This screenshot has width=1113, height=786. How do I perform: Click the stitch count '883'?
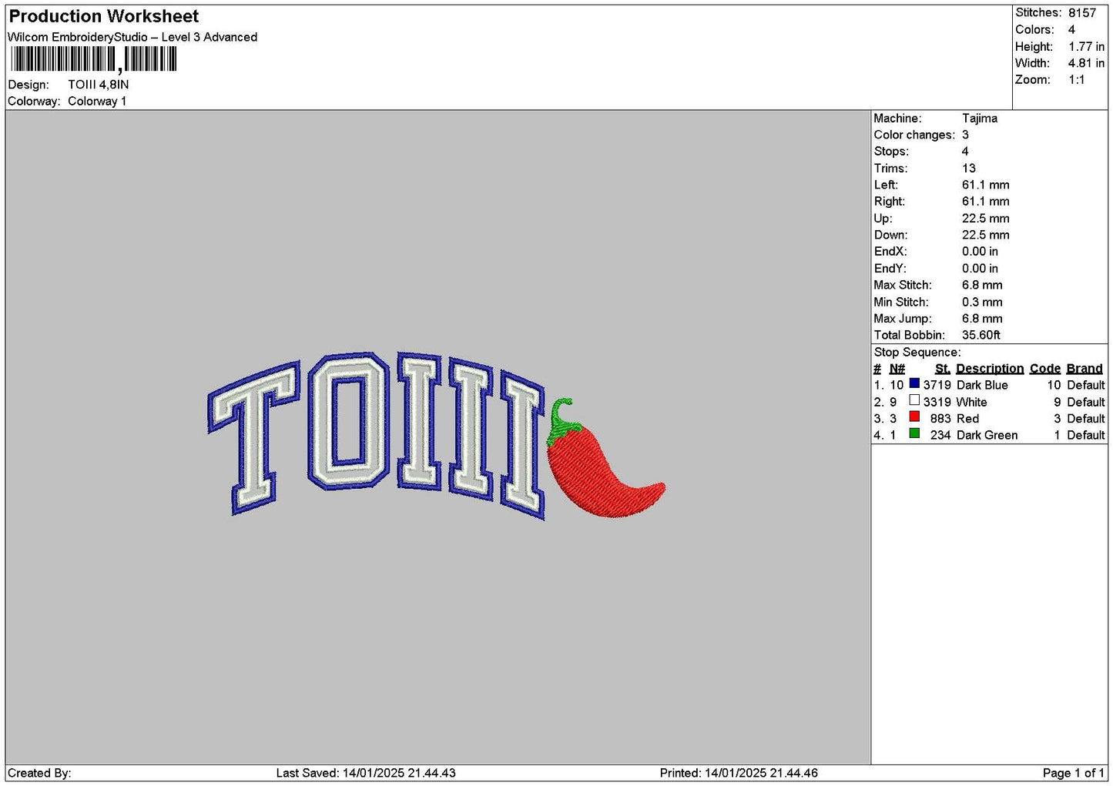coord(940,419)
